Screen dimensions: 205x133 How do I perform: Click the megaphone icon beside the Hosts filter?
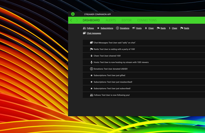(133, 28)
